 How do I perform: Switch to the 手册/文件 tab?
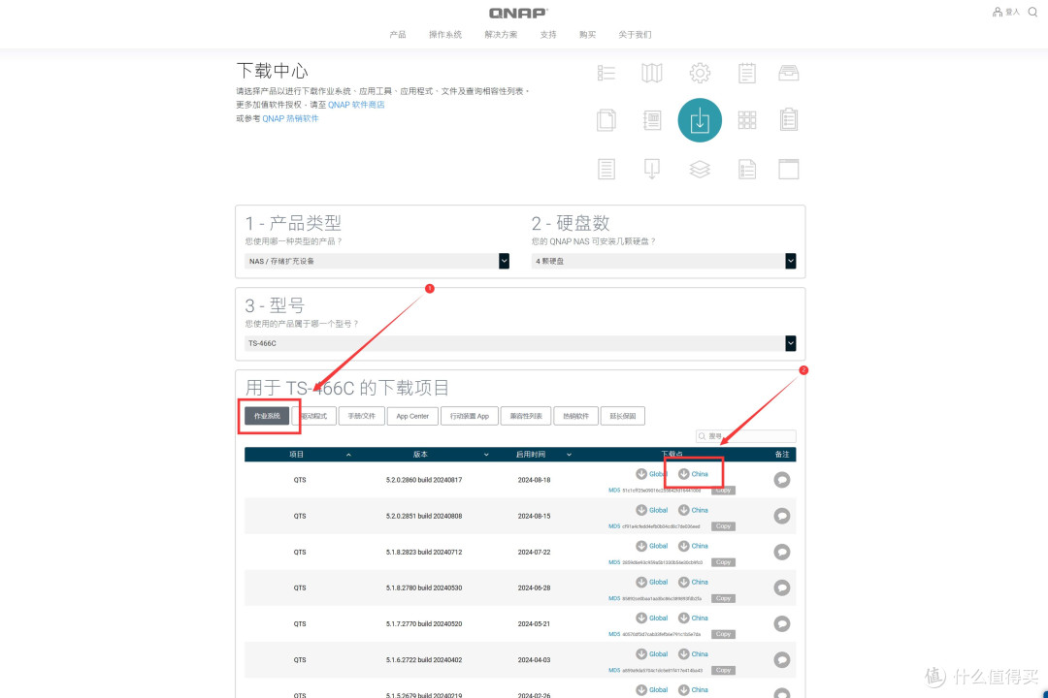[x=362, y=416]
